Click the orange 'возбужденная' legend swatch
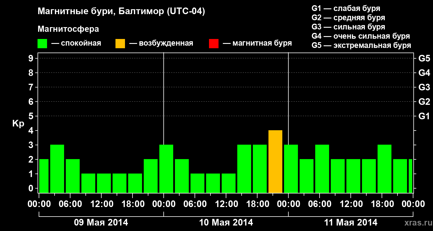The width and height of the screenshot is (433, 231). point(120,44)
